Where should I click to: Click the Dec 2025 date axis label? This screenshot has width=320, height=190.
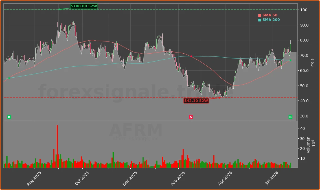(130, 179)
